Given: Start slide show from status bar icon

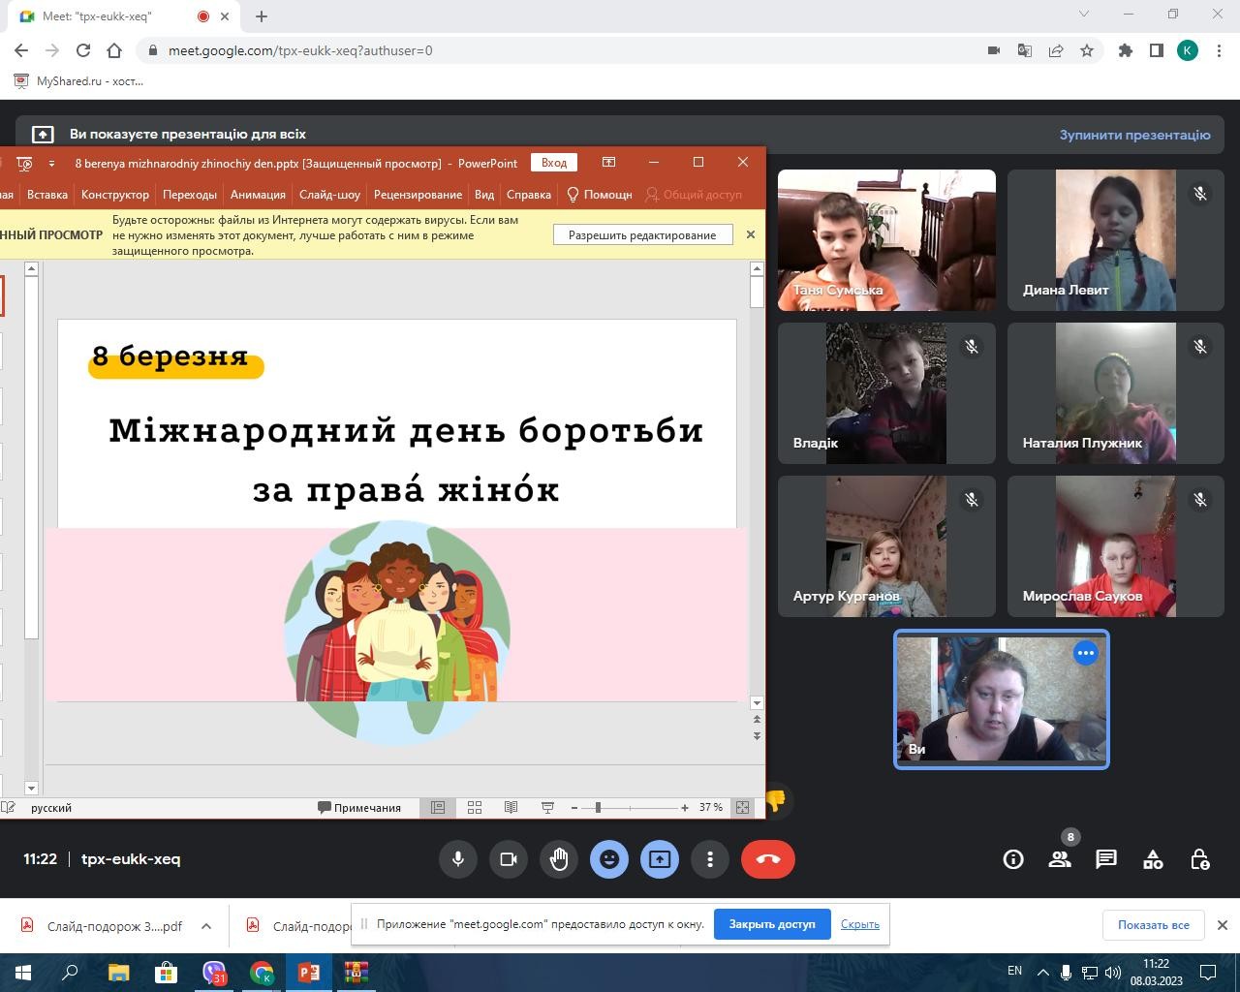Looking at the screenshot, I should click(x=547, y=807).
